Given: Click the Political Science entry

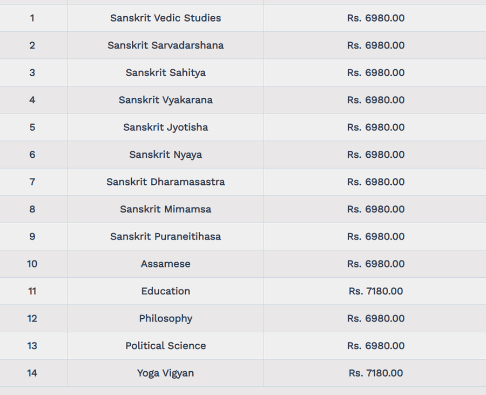Looking at the screenshot, I should point(165,345).
